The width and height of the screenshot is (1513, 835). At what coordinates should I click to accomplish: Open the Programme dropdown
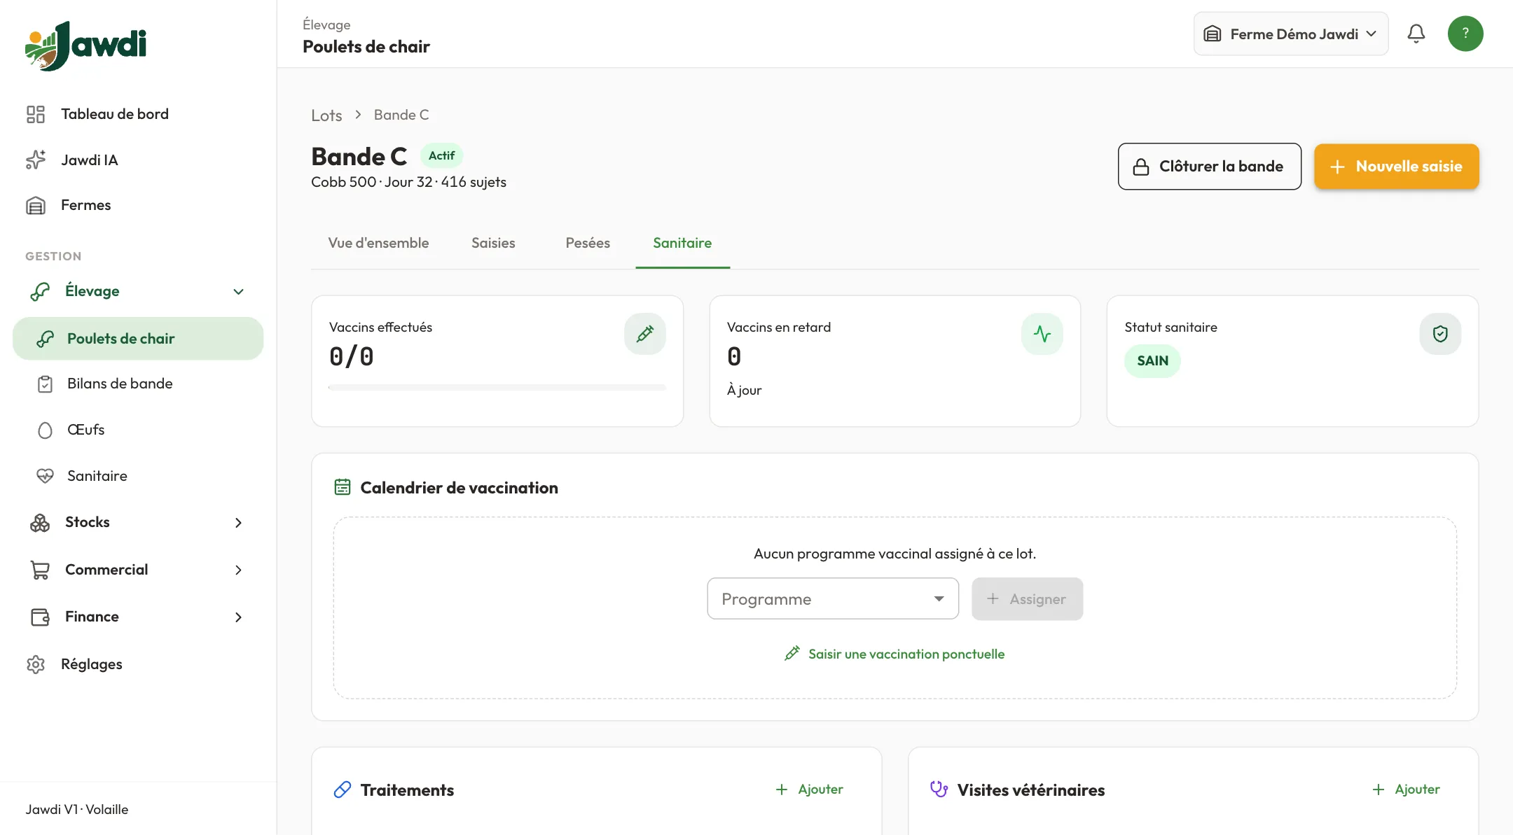[833, 598]
